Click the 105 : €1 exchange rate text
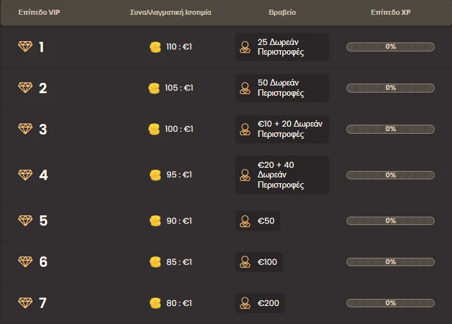 point(179,88)
